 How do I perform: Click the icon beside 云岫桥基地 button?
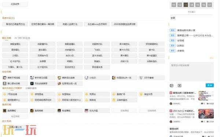[x=114, y=100]
